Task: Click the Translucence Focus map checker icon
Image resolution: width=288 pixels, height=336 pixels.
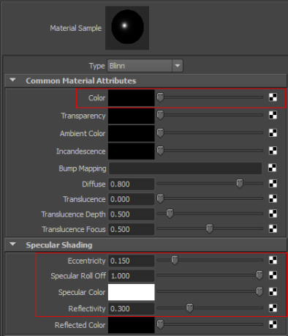Action: 273,228
